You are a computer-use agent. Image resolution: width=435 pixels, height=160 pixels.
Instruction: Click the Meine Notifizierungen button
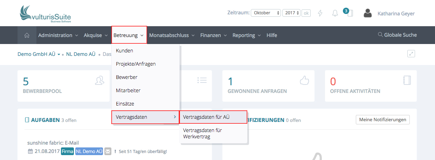pyautogui.click(x=382, y=119)
